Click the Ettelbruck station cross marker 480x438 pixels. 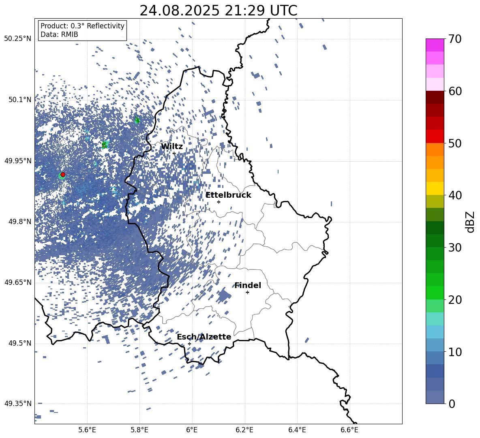(x=219, y=202)
